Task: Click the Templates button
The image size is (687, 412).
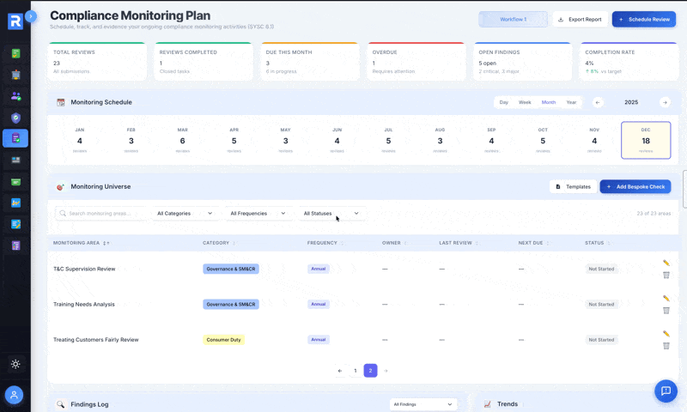Action: pos(573,186)
